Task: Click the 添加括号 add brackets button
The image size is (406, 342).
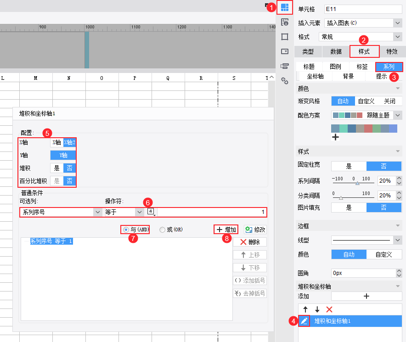Action: pyautogui.click(x=250, y=280)
